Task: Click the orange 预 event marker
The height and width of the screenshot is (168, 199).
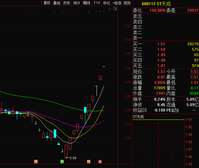Action: click(x=36, y=162)
